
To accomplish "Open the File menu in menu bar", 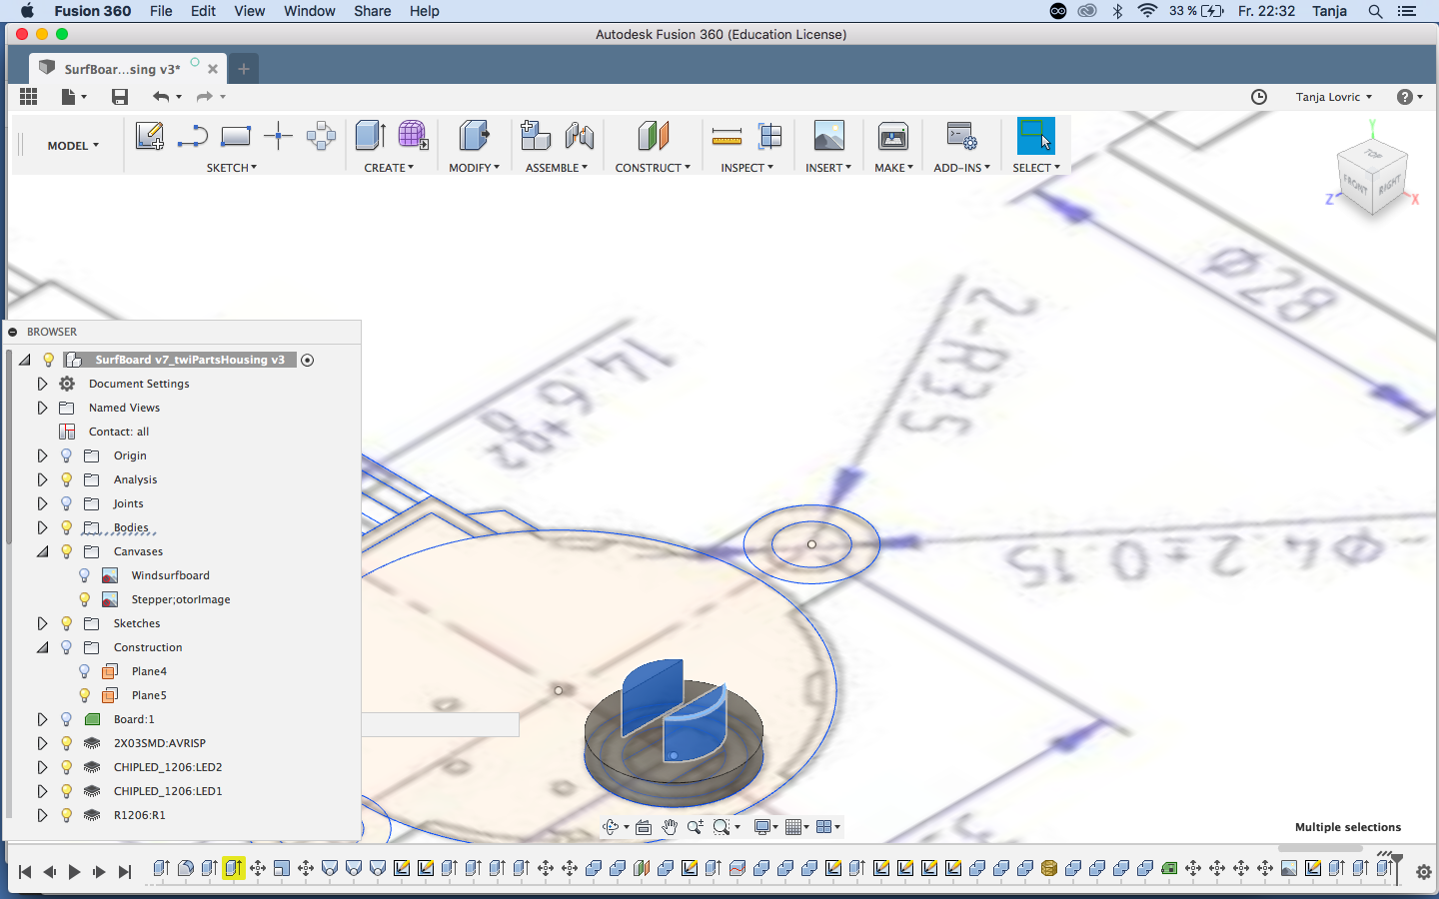I will 161,11.
